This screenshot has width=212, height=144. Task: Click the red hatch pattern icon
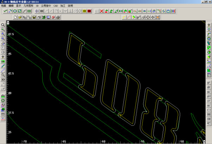click(x=89, y=11)
